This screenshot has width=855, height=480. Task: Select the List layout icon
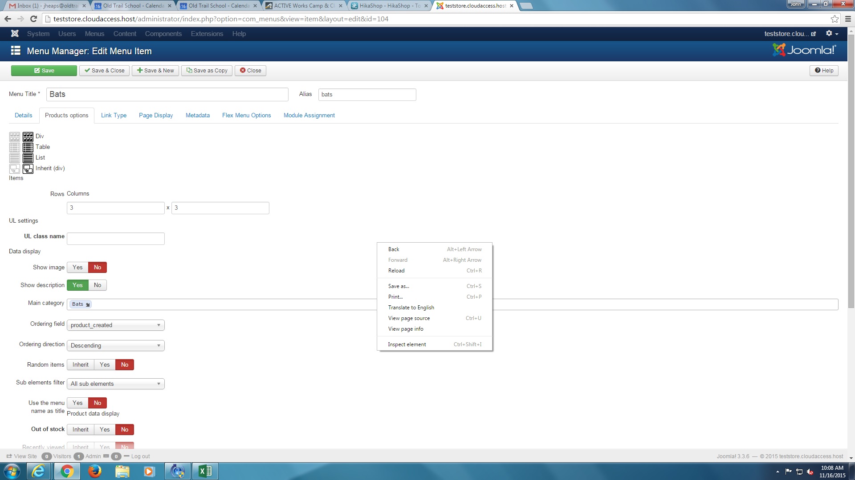28,158
